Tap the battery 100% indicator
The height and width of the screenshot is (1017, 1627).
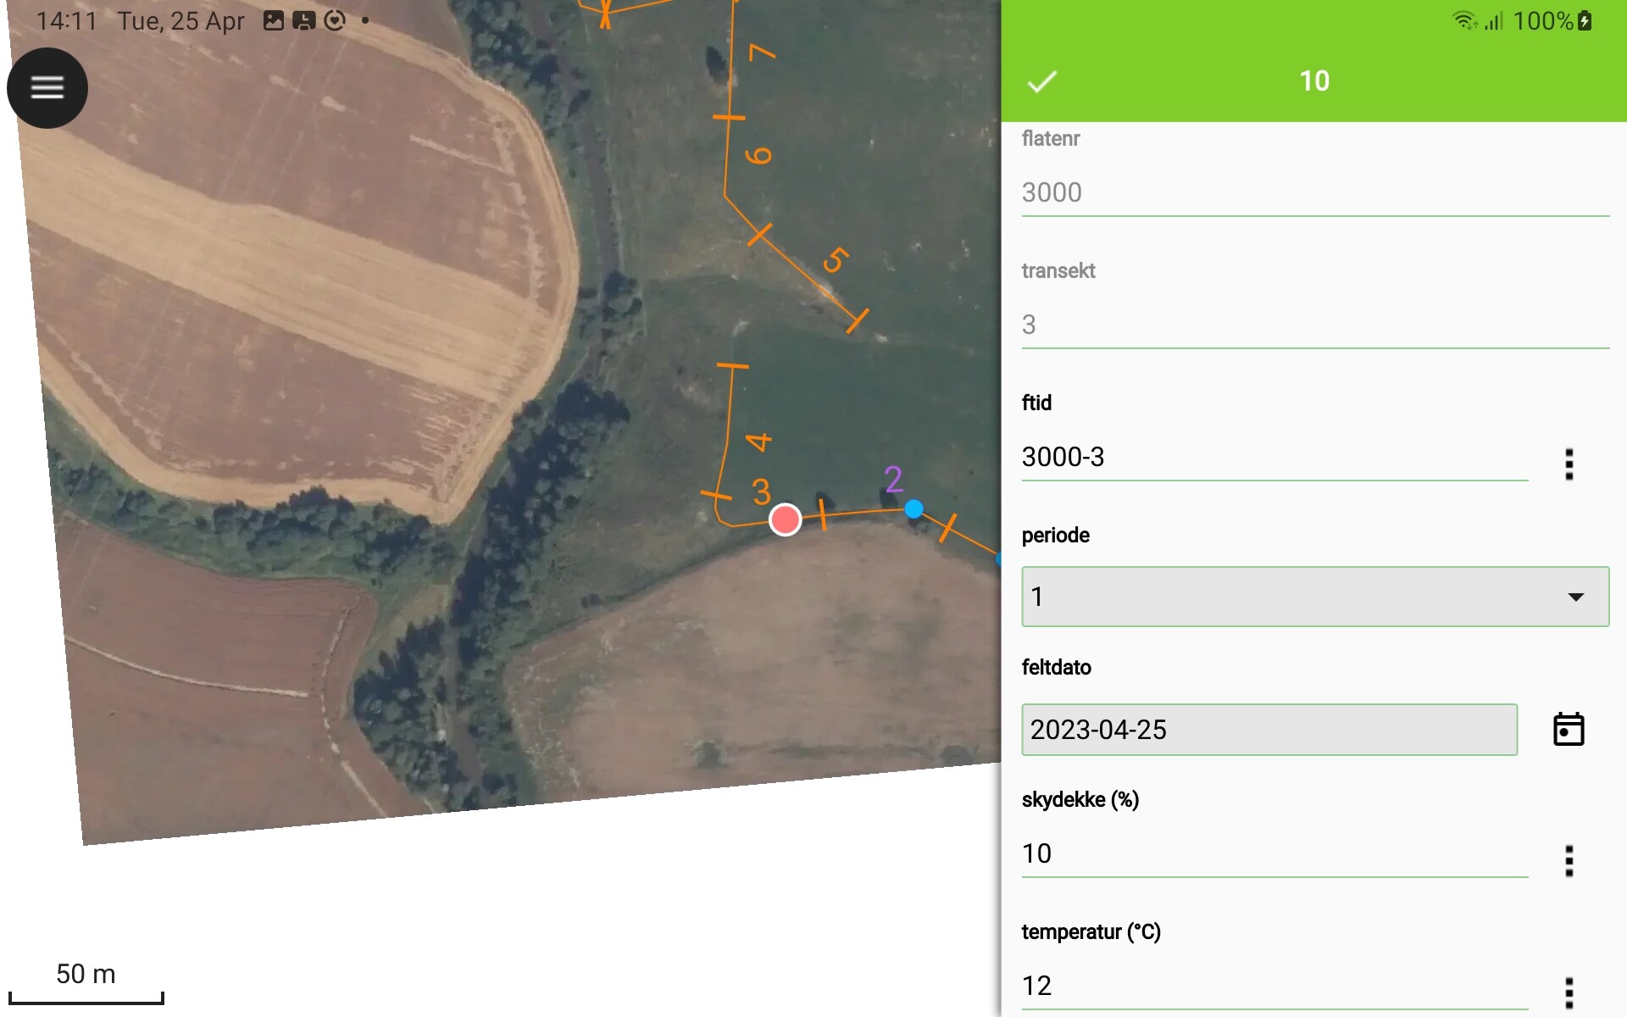pyautogui.click(x=1552, y=20)
